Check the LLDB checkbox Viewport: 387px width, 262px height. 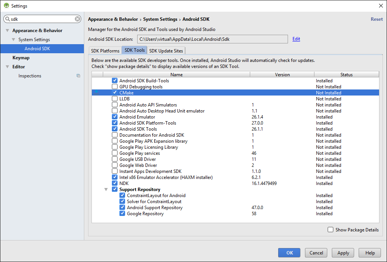(115, 99)
